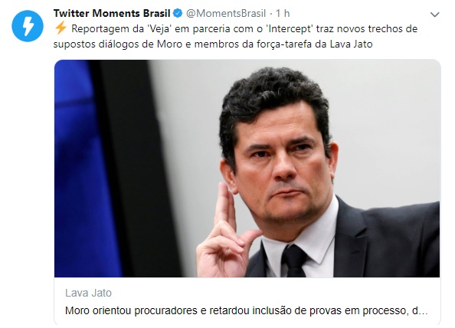
Task: Open the Twitter Moments Brasil display name
Action: click(x=112, y=13)
